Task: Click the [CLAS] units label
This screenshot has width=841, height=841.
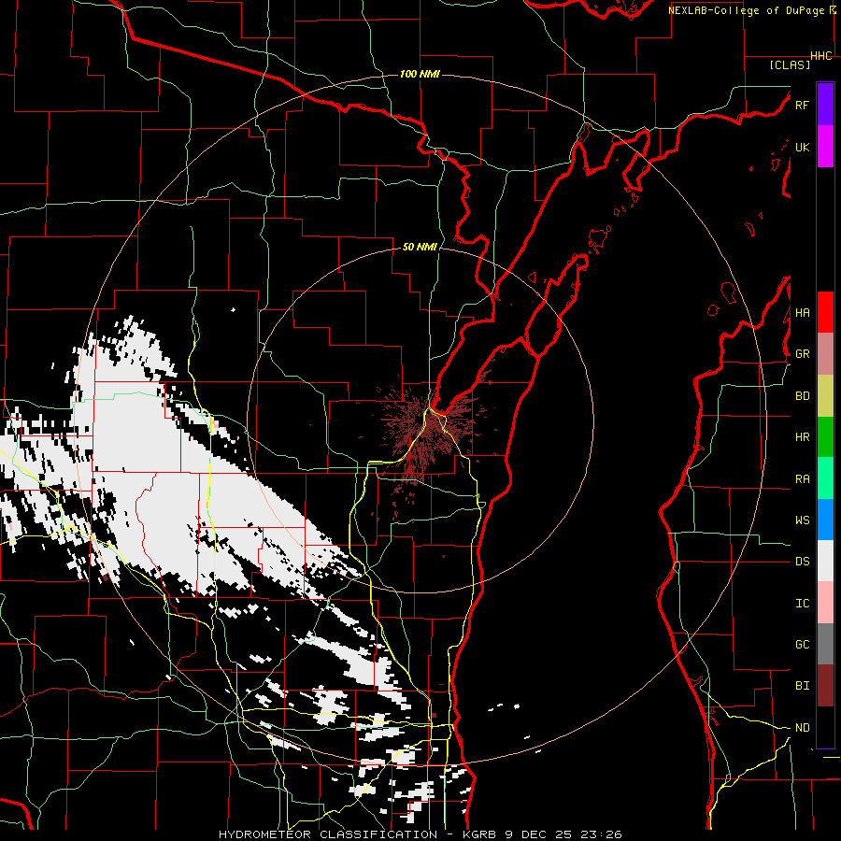Action: pos(790,64)
